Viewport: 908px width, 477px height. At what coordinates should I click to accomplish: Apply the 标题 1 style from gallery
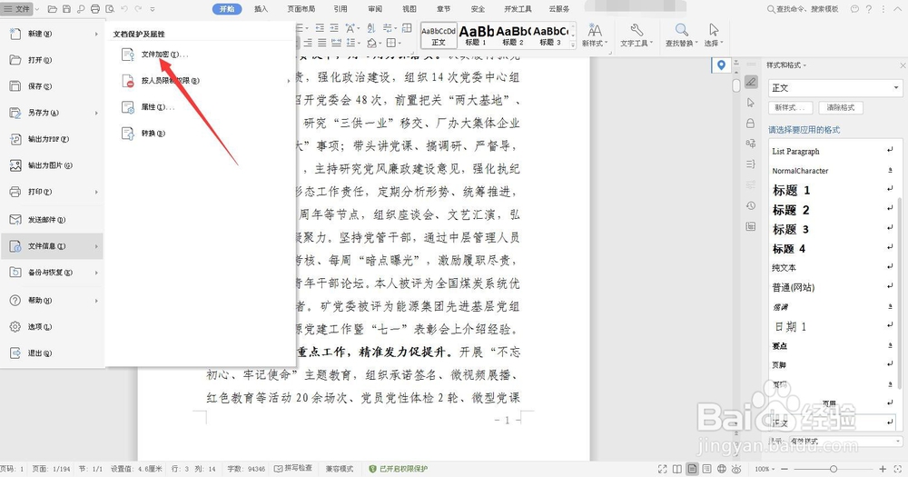pyautogui.click(x=476, y=35)
